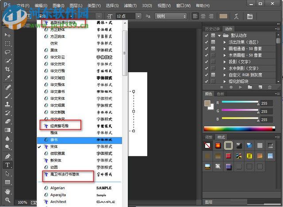Click the Create Warped Text icon

click(x=236, y=16)
